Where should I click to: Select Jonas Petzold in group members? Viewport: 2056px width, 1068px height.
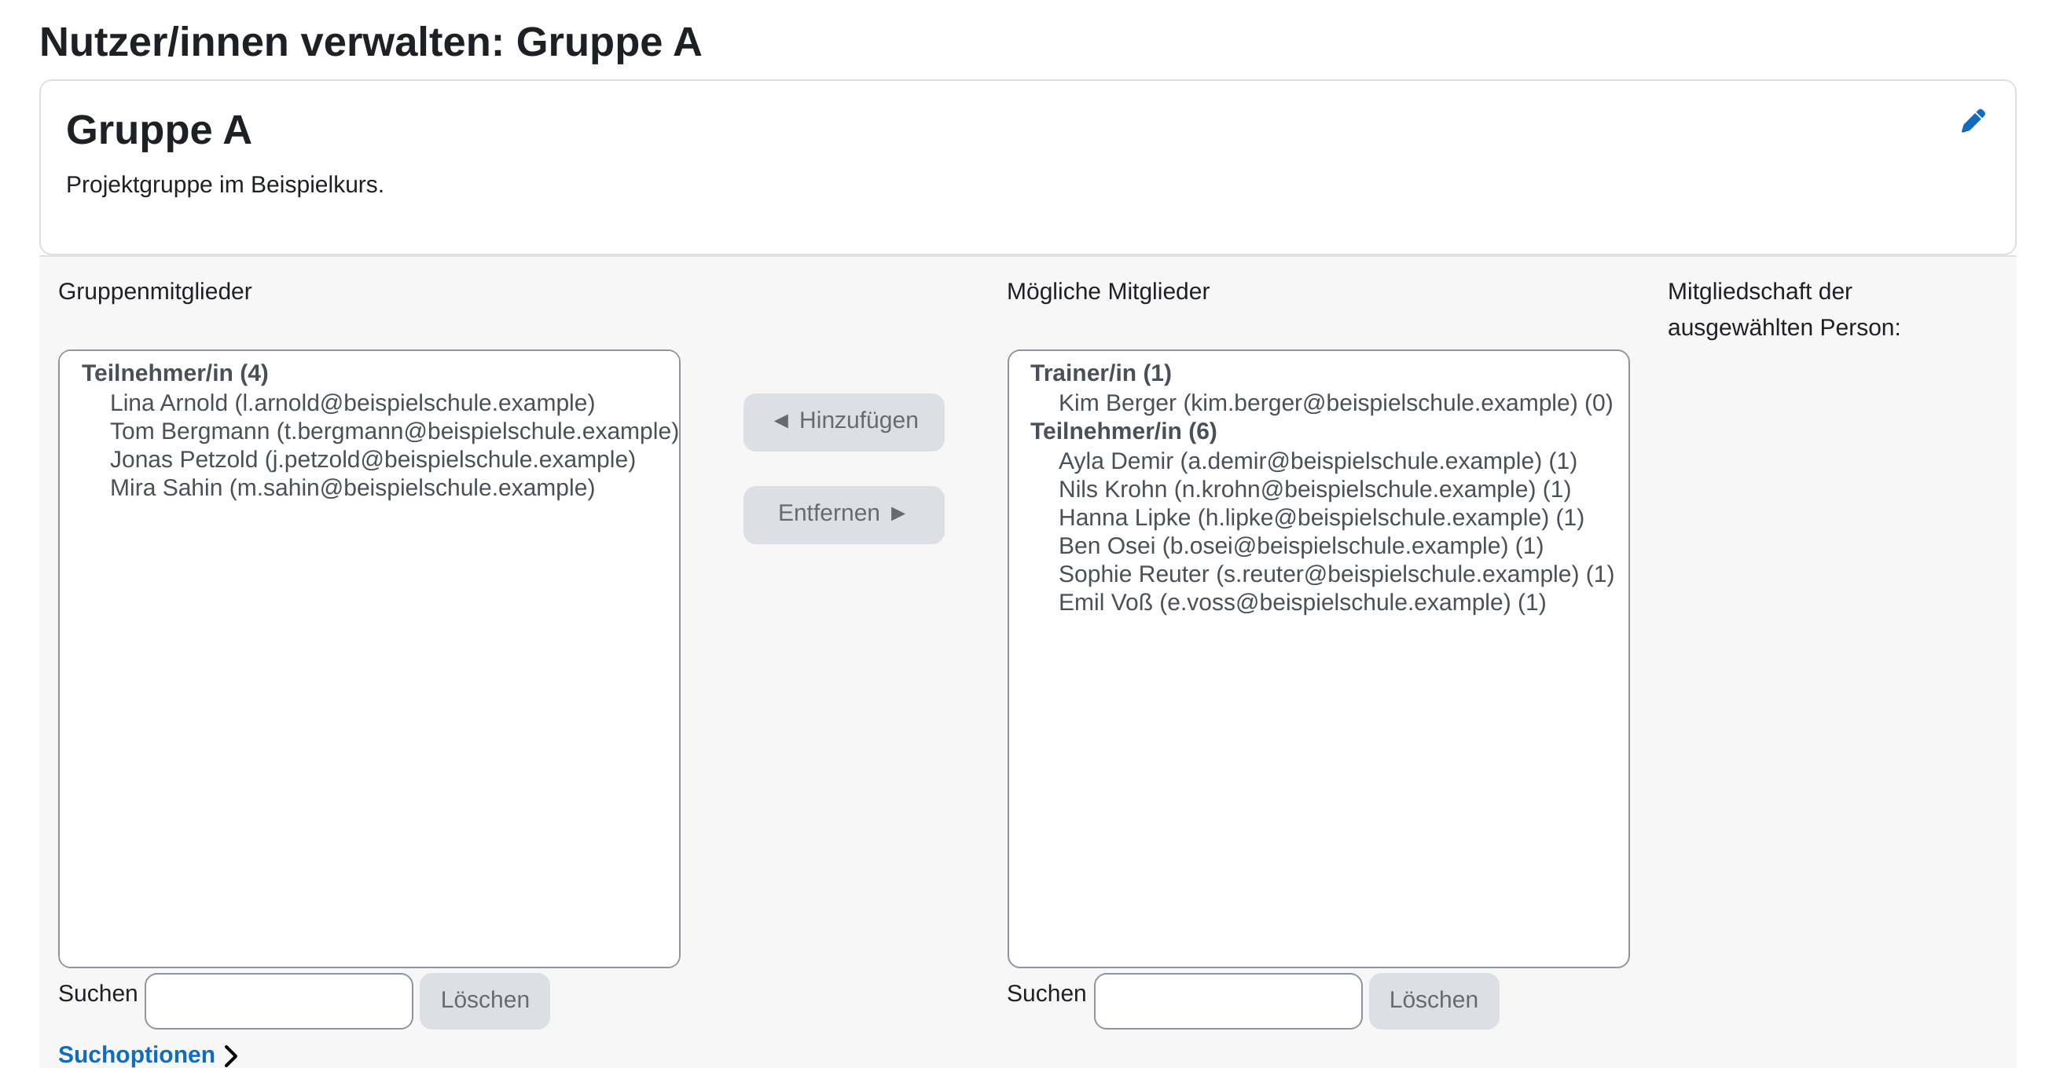[x=373, y=459]
